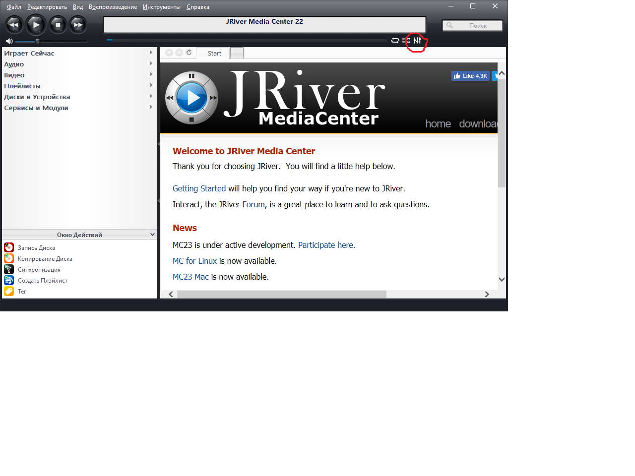
Task: Open a new blank tab
Action: [x=237, y=53]
